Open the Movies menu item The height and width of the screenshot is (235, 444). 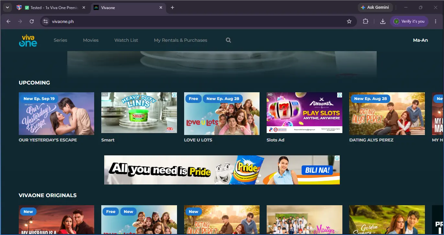coord(91,40)
